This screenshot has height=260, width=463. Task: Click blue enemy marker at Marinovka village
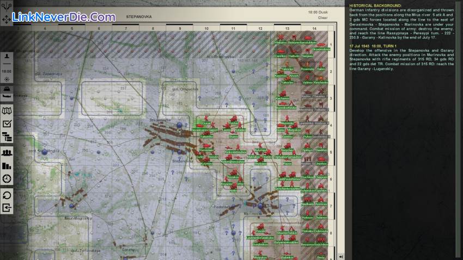[x=260, y=206]
